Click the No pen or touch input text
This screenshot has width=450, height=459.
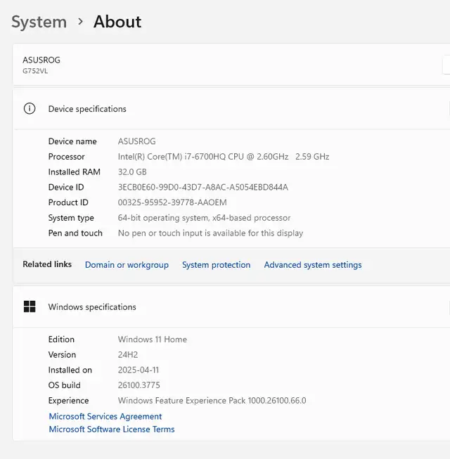210,233
